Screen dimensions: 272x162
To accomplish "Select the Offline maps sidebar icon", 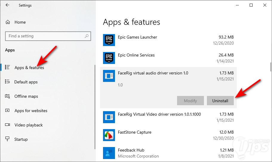I will 7,96.
